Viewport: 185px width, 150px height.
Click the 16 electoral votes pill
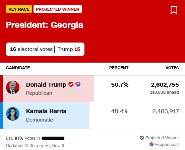tap(45, 49)
